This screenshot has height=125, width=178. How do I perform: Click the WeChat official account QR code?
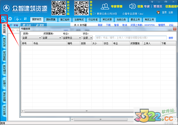tap(81, 8)
